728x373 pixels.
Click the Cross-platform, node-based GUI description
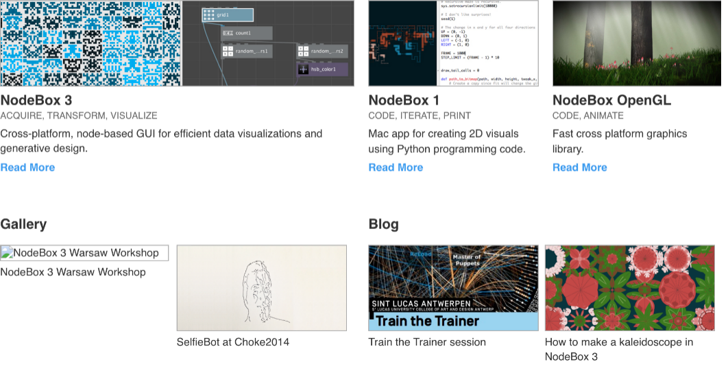coord(161,141)
